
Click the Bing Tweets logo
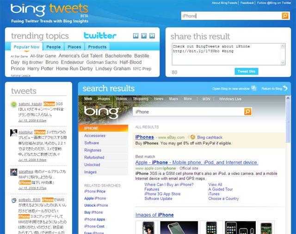tap(49, 10)
